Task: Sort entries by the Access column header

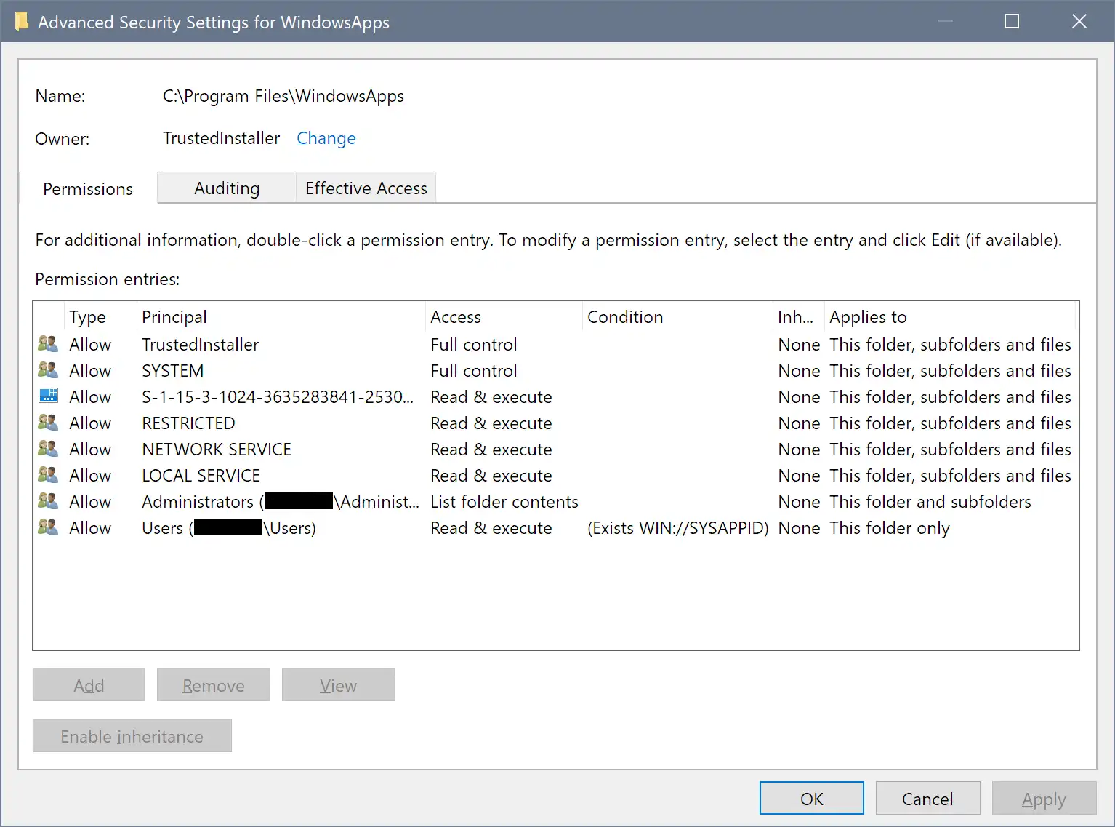Action: [456, 316]
